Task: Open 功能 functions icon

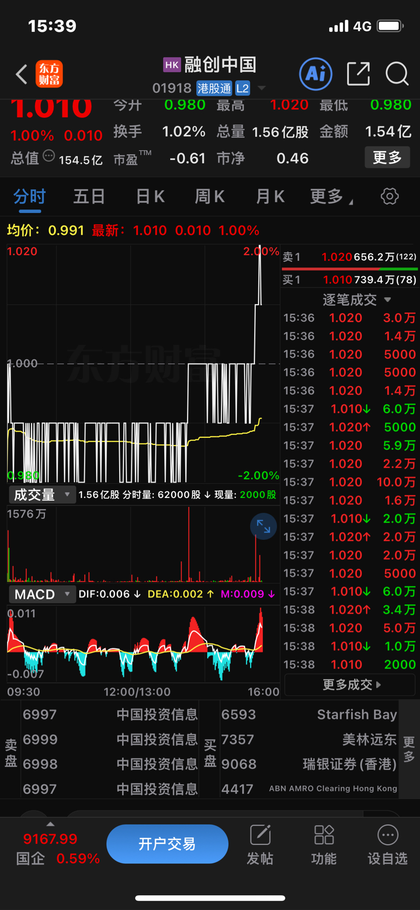Action: 324,845
